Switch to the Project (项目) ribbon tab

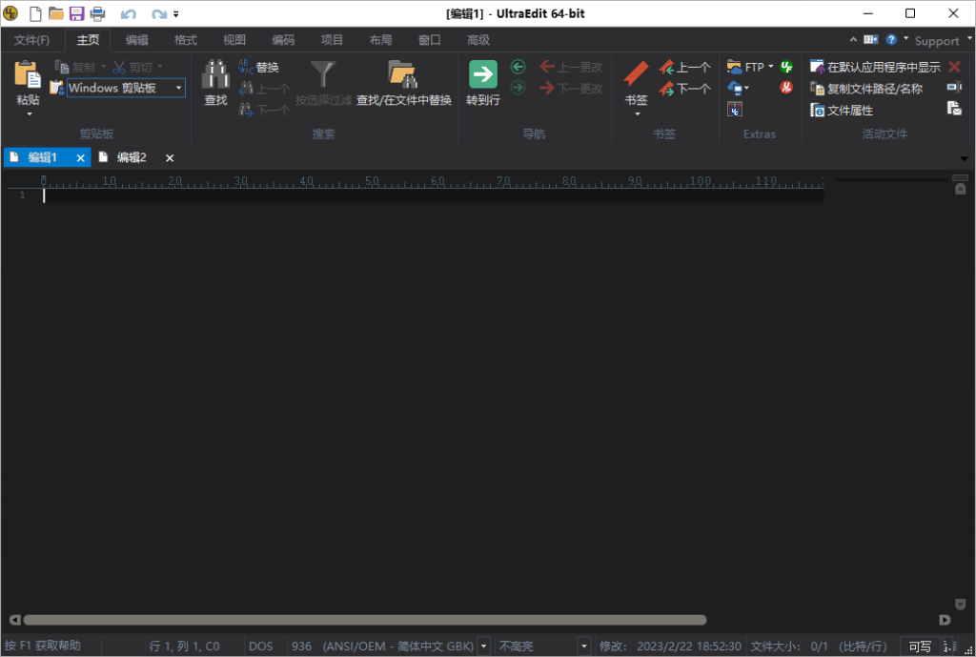(x=332, y=40)
